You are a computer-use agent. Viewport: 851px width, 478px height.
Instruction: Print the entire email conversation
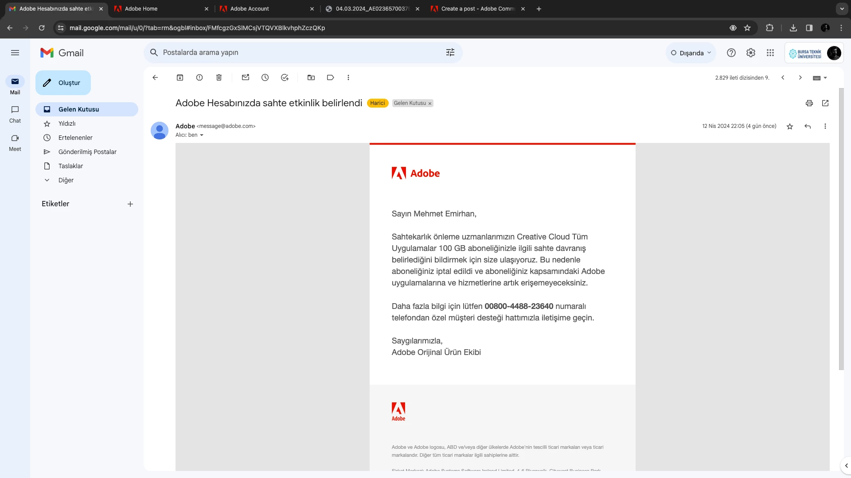(809, 103)
